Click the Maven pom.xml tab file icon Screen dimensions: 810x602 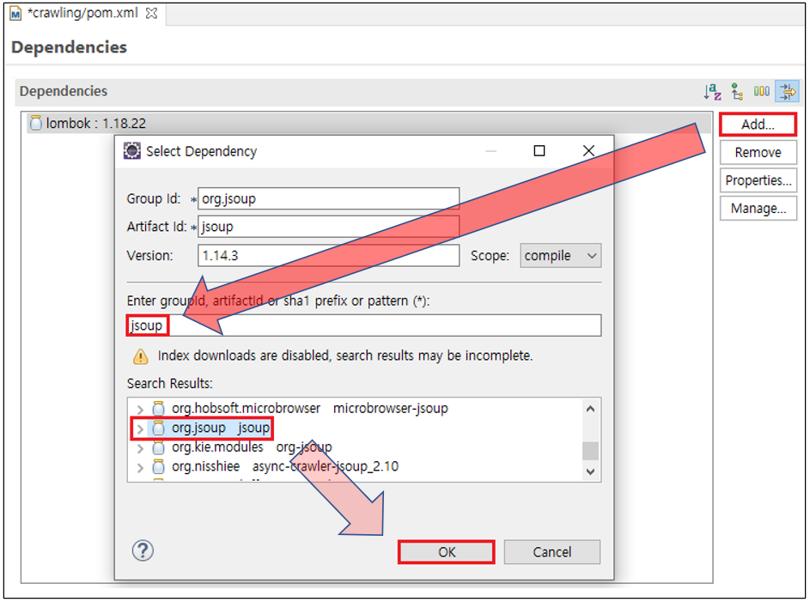[x=16, y=14]
